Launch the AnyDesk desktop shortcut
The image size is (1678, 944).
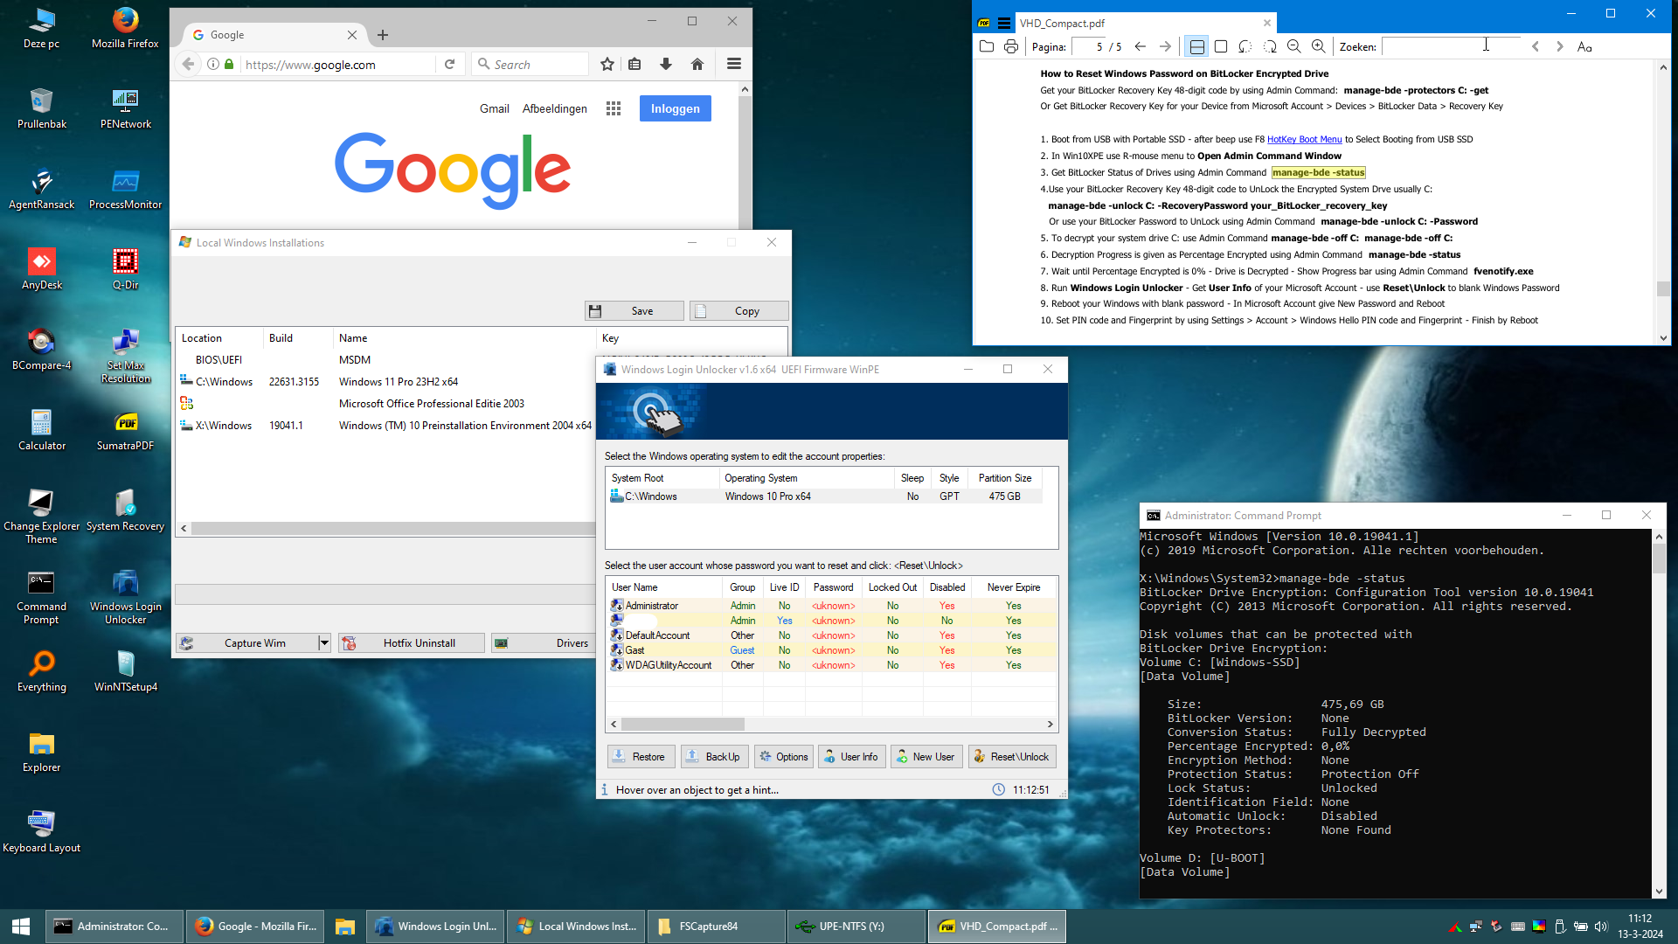(41, 269)
